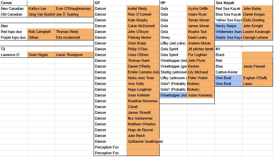274x157 pixels.
Task: Select the first Perception Fox cell
Action: [110, 147]
